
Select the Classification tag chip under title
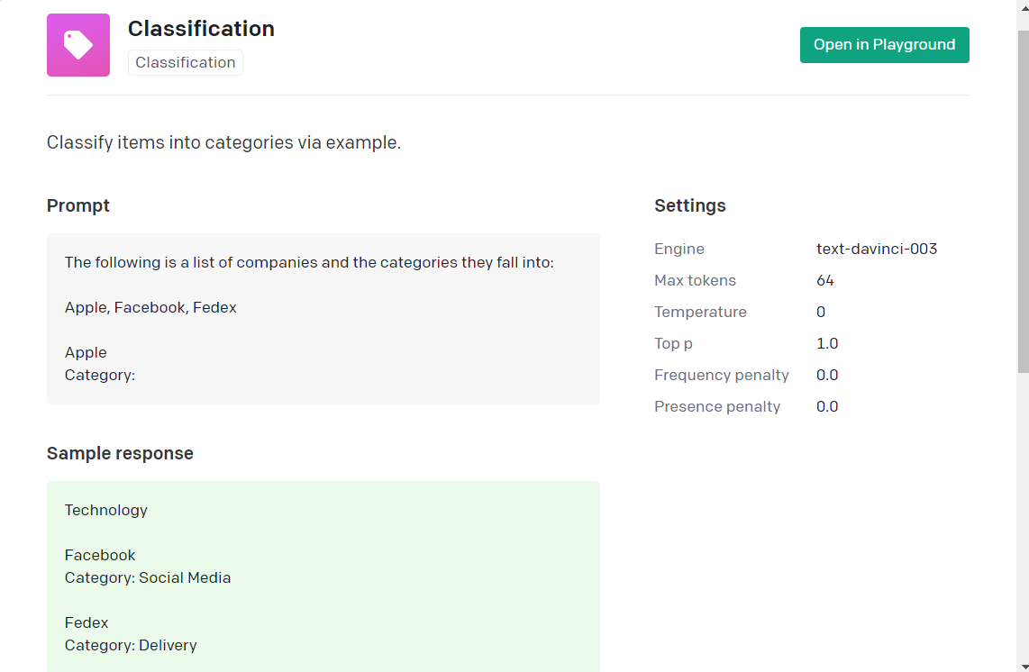click(185, 62)
